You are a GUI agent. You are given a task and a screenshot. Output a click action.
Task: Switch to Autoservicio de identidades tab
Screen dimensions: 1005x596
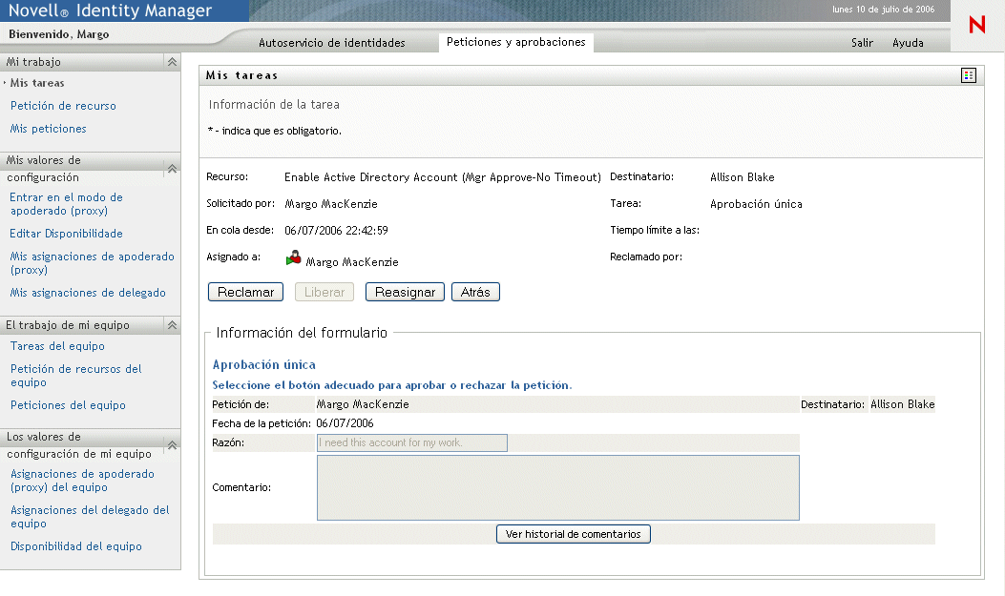click(x=332, y=43)
